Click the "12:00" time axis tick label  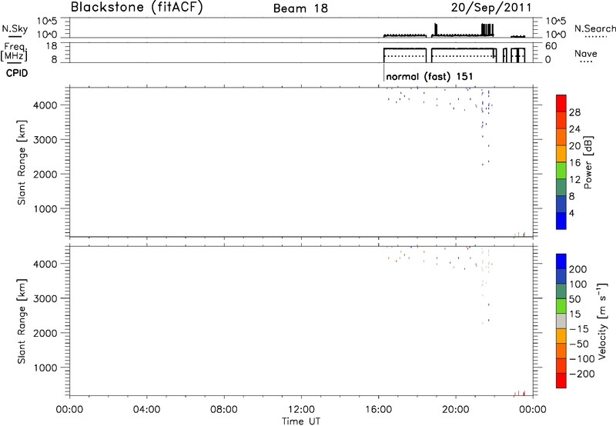point(301,410)
